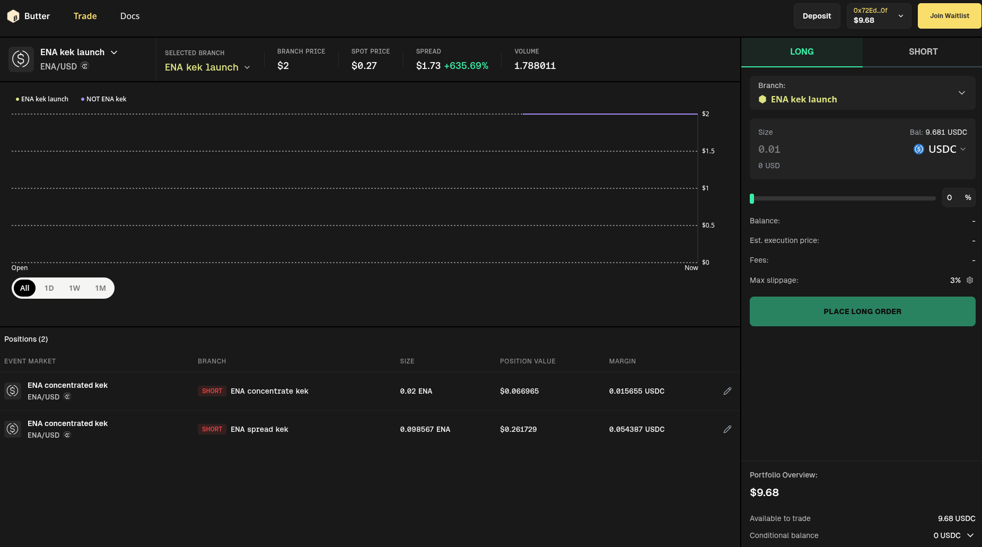Viewport: 982px width, 547px height.
Task: Click the Deposit button
Action: coord(817,16)
